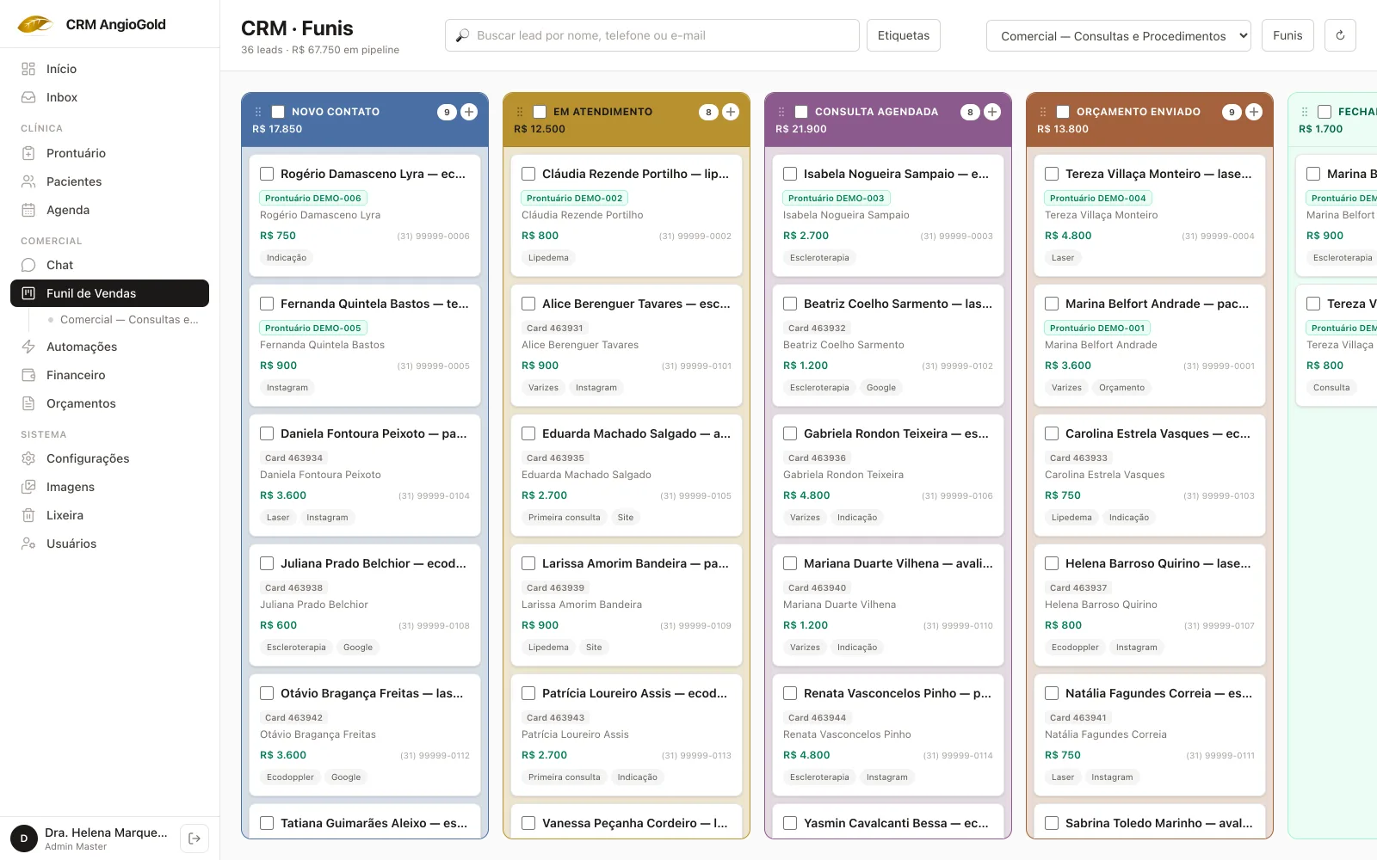Click the Indicação tag on Rogério card
The height and width of the screenshot is (860, 1377).
[x=287, y=258]
